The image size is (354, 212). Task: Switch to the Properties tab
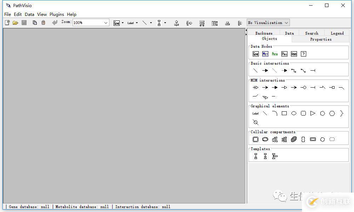321,39
